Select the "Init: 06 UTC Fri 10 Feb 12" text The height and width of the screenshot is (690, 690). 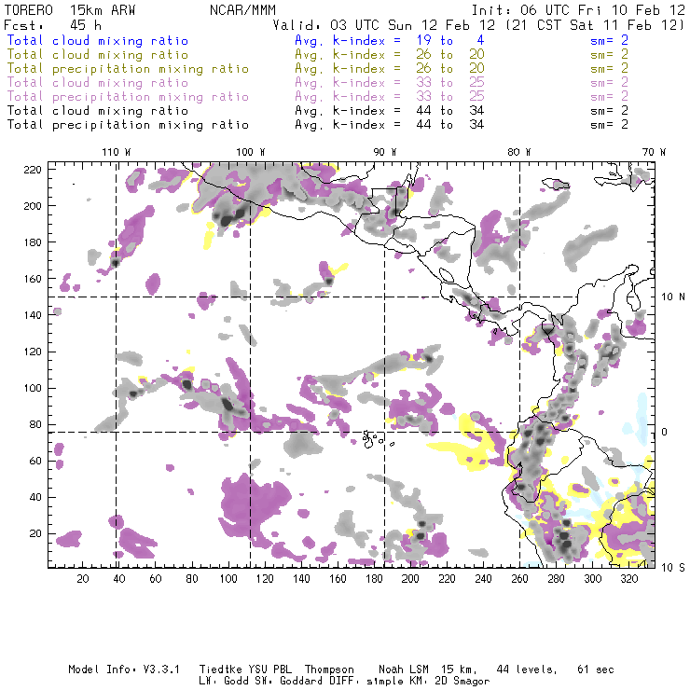point(578,10)
